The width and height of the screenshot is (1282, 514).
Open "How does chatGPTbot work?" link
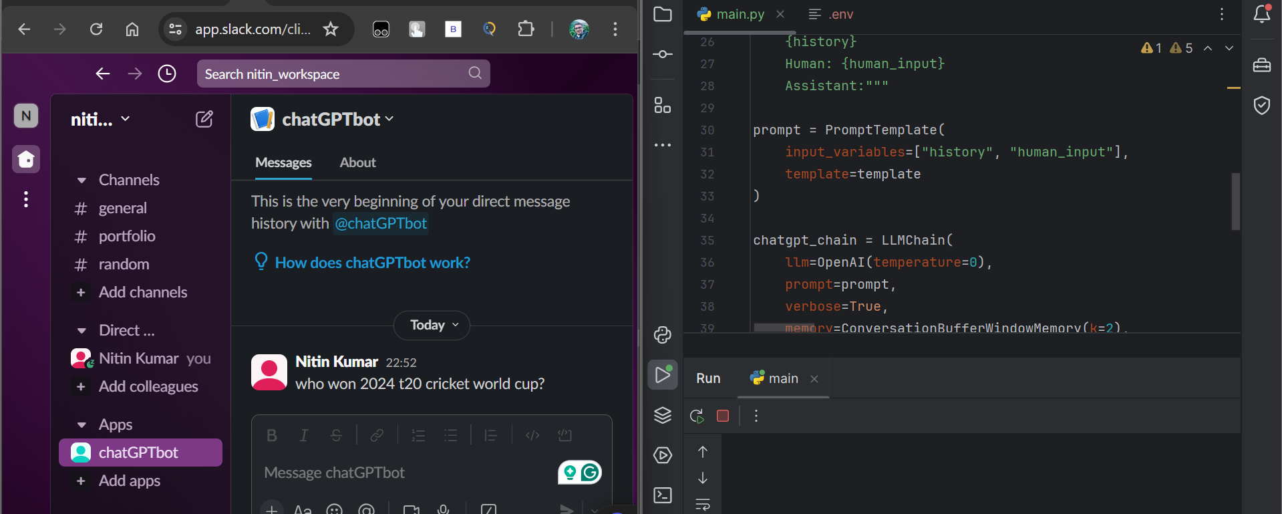click(x=372, y=263)
